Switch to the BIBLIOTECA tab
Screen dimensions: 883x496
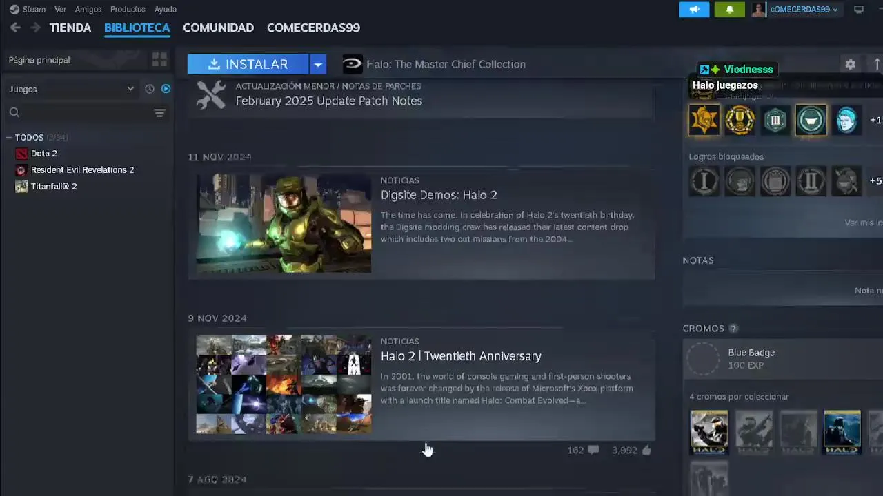[137, 28]
